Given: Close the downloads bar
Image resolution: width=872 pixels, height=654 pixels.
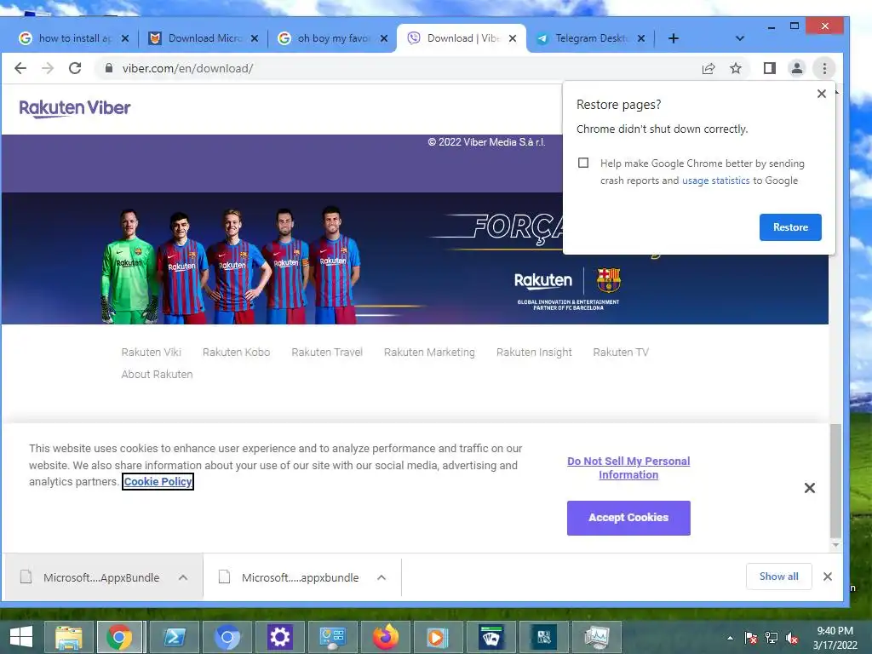Looking at the screenshot, I should 828,577.
